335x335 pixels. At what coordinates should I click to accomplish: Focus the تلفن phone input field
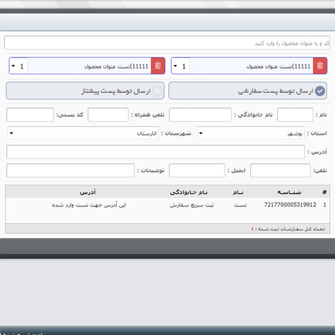[280, 170]
